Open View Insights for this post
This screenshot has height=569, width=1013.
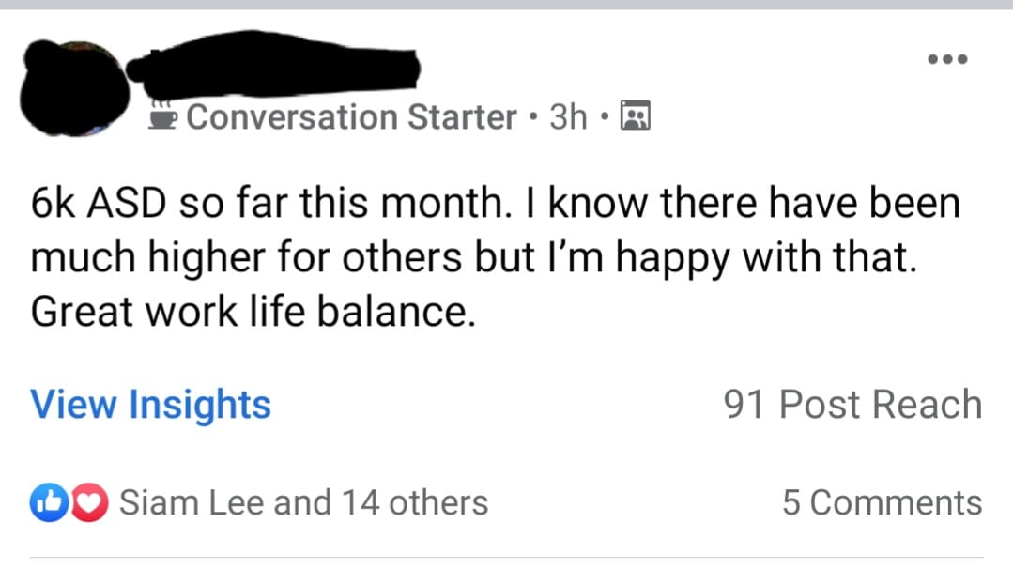(150, 405)
